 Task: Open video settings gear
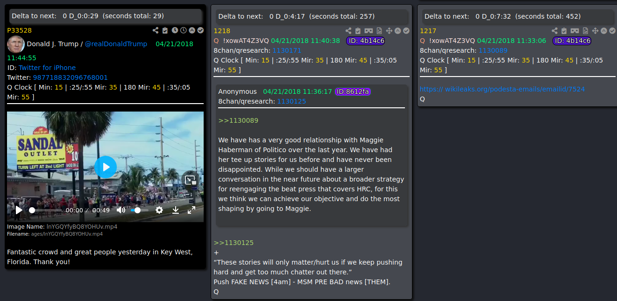(x=159, y=210)
